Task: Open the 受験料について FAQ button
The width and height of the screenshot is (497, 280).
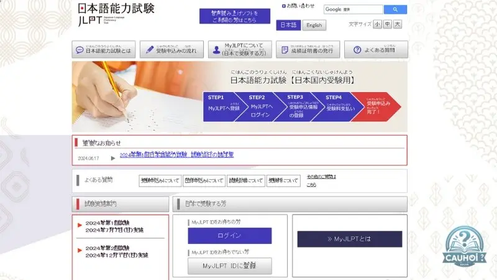Action: pos(283,180)
